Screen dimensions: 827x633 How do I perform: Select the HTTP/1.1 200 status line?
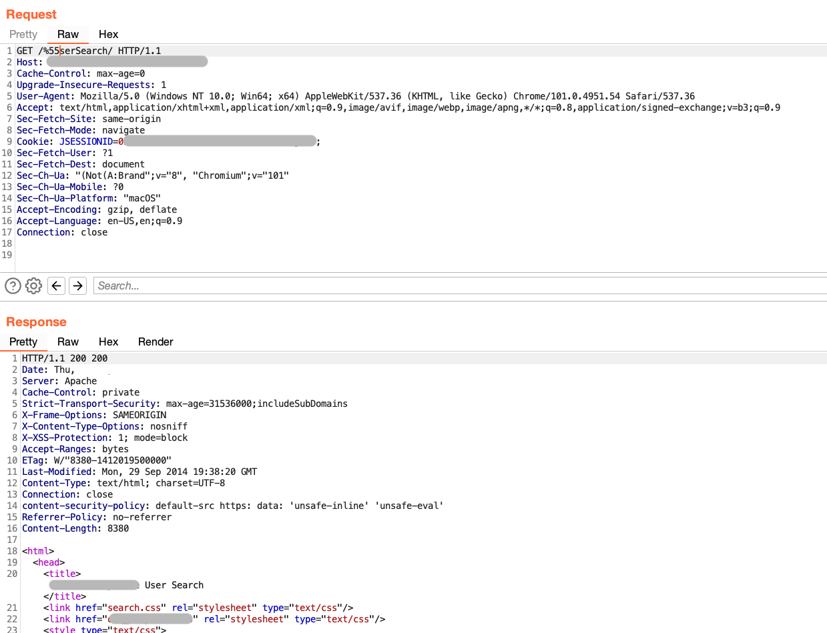(x=63, y=358)
